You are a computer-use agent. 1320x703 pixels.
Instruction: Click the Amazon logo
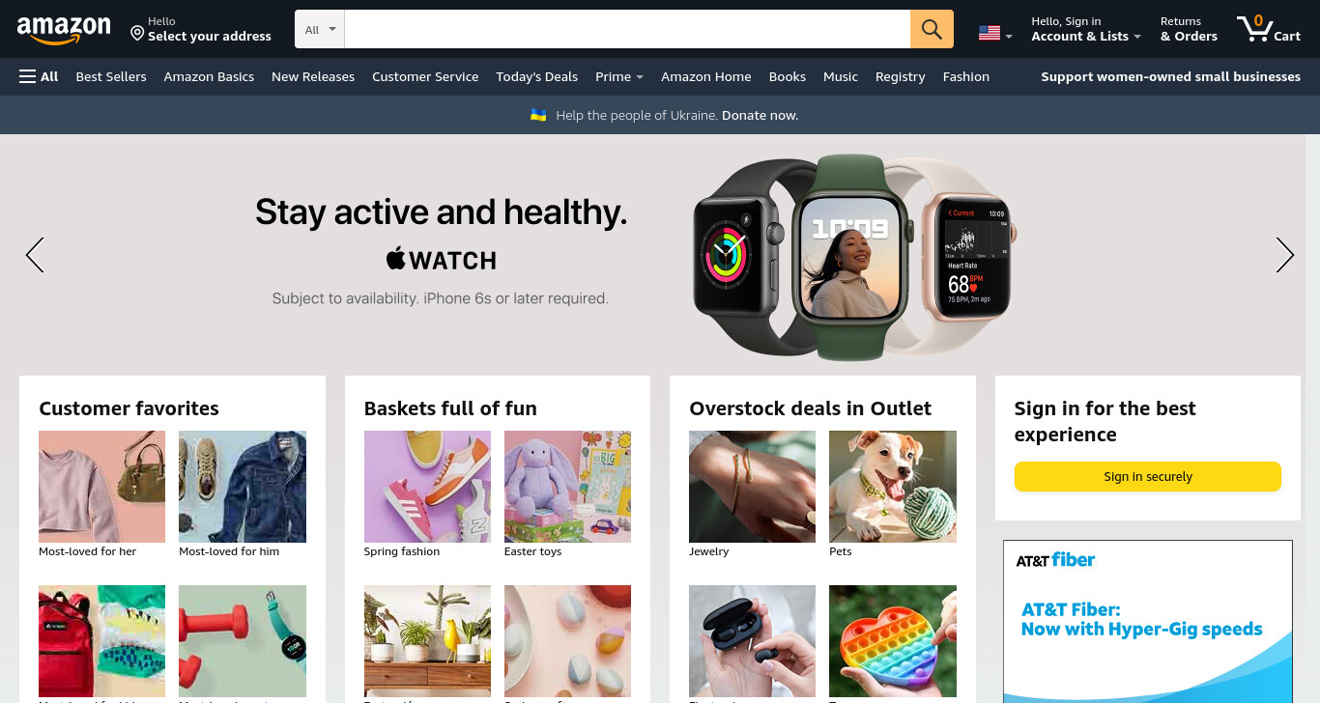pos(64,30)
